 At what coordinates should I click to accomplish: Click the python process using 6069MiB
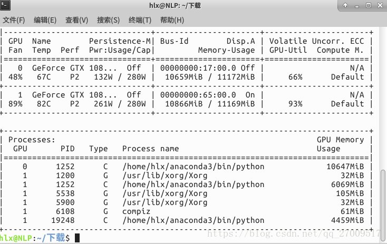coord(193,184)
